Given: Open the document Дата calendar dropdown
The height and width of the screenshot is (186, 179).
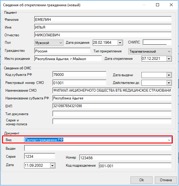Looking at the screenshot, I should (52, 165).
